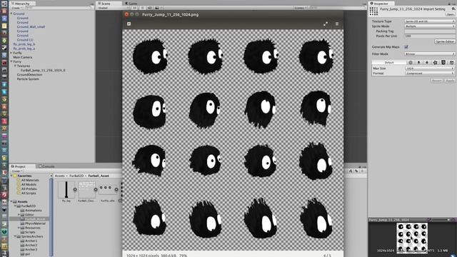The width and height of the screenshot is (457, 257).
Task: Select FurBall_Jump_11_256_1024_0 in Hierarchy
Action: (43, 71)
